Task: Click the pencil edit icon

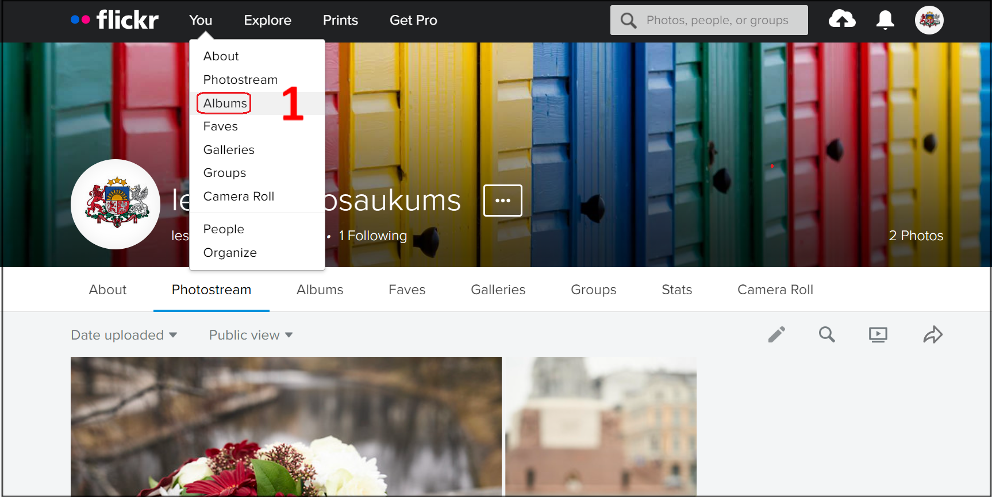Action: tap(776, 334)
